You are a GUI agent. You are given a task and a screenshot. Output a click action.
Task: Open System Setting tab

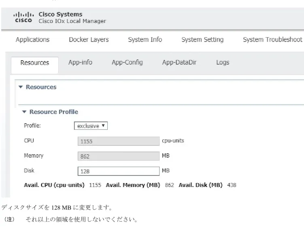point(202,40)
